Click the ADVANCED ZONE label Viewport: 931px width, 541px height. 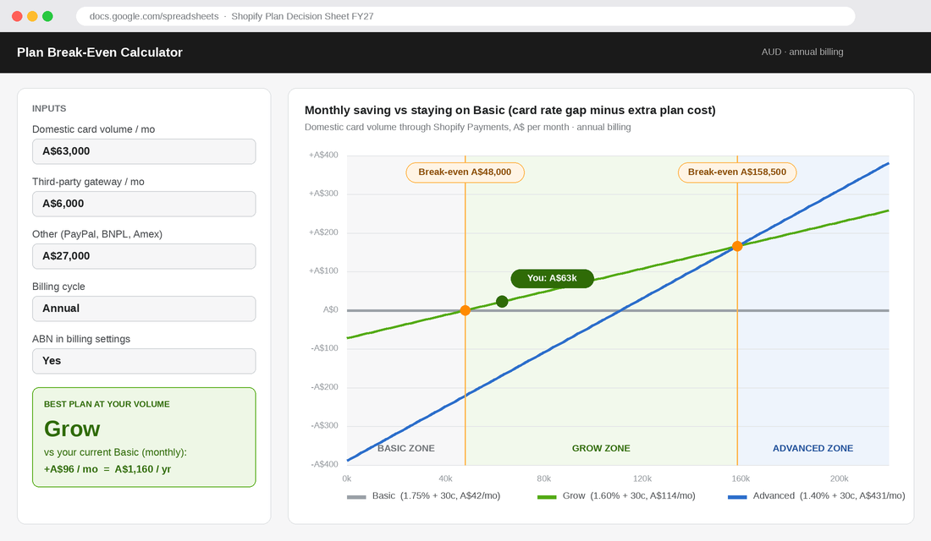pyautogui.click(x=813, y=449)
